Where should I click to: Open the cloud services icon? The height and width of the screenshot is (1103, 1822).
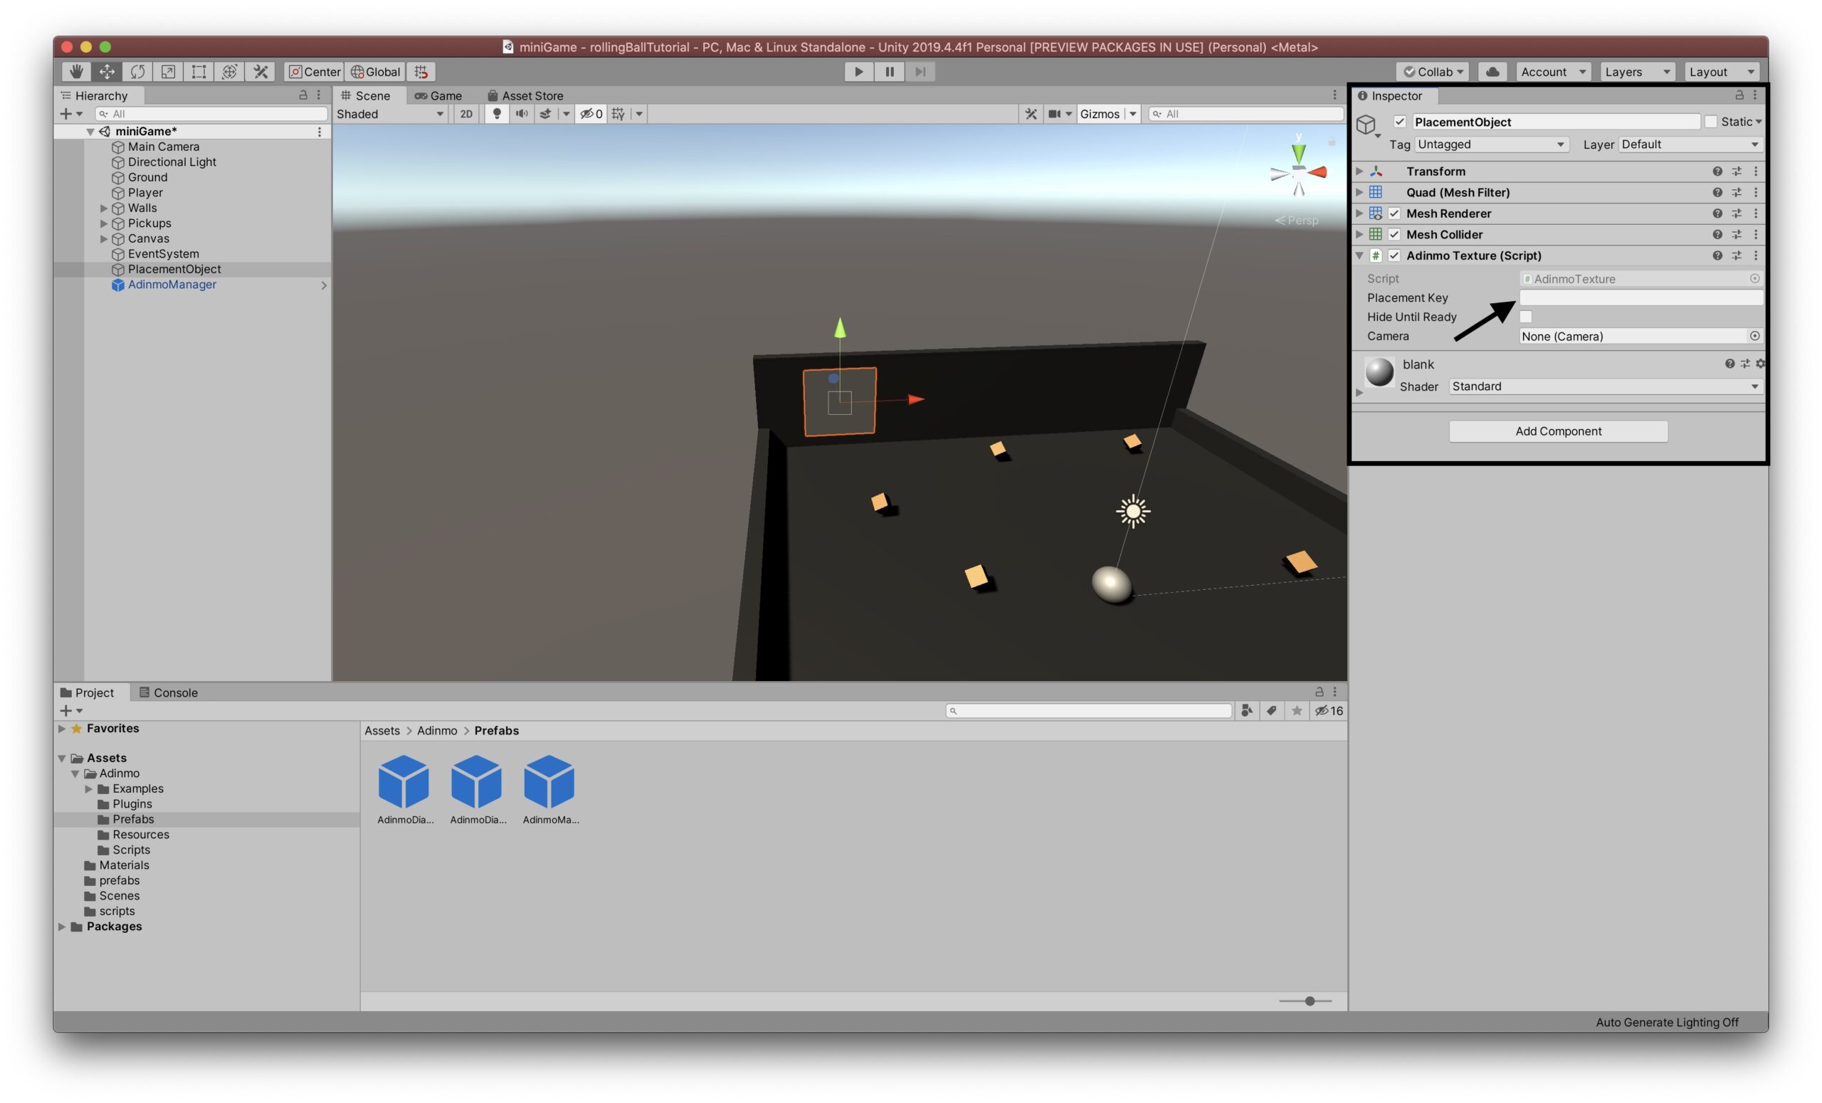(1493, 72)
